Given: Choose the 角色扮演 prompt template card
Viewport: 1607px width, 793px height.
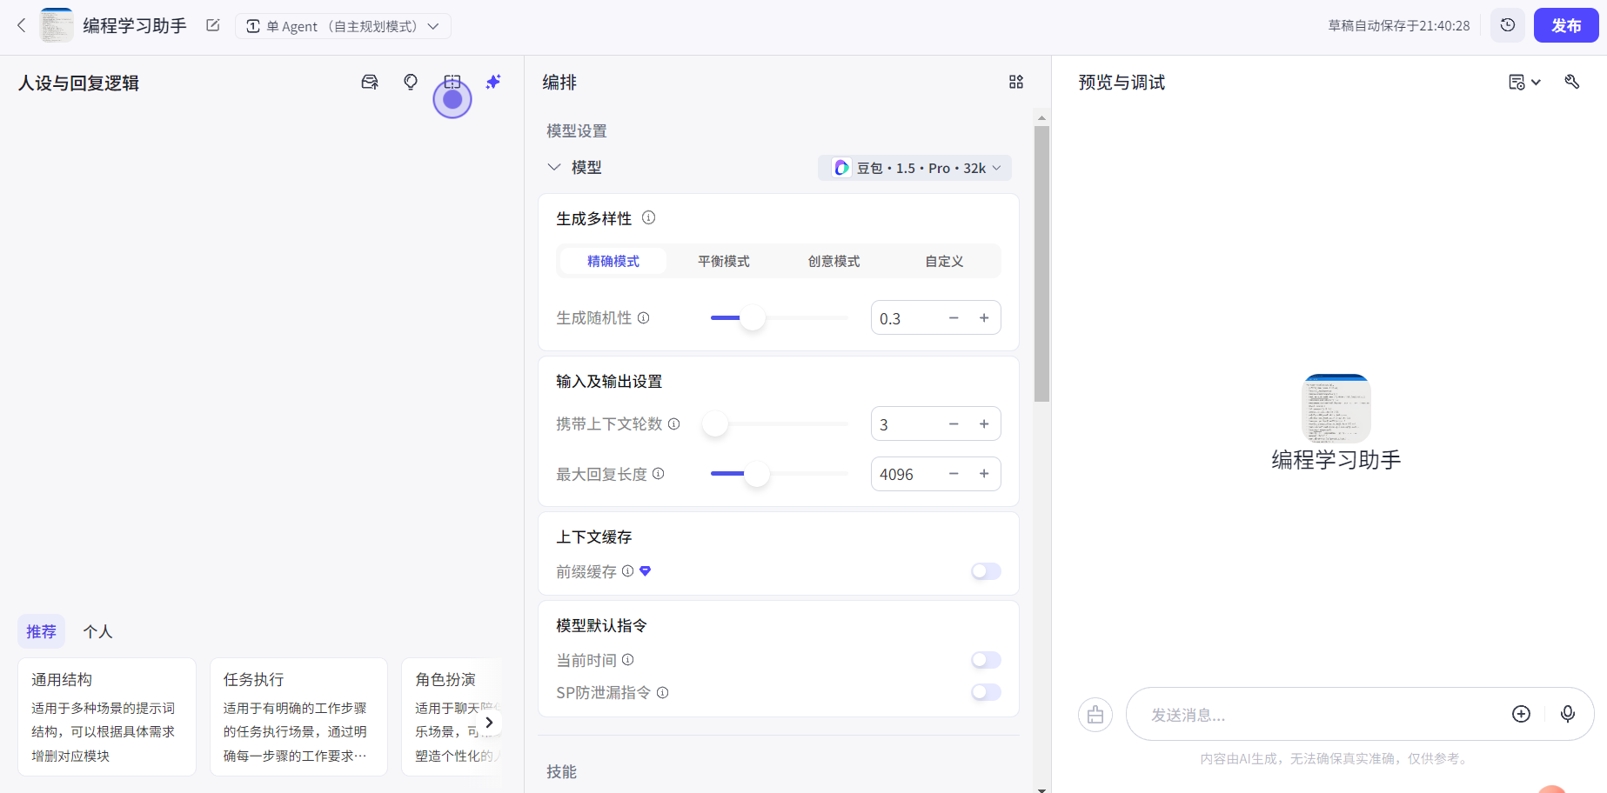Looking at the screenshot, I should 452,716.
